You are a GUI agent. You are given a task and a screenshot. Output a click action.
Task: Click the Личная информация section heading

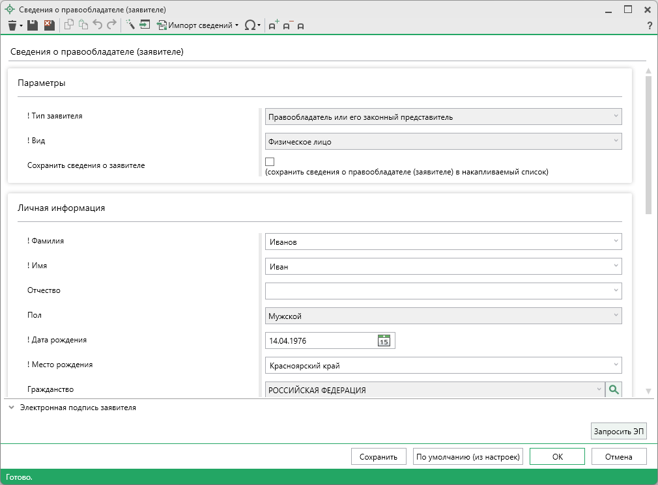[61, 208]
